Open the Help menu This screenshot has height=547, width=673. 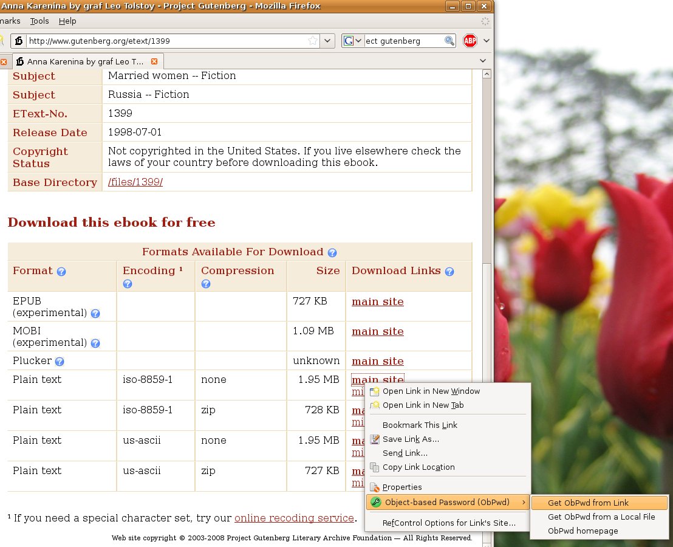pyautogui.click(x=67, y=21)
